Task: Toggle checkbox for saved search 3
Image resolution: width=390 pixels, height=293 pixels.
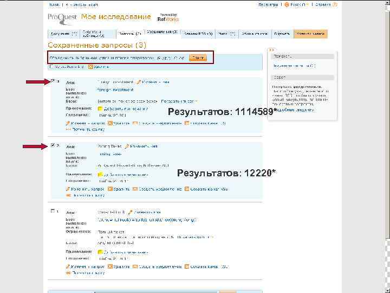Action: [x=53, y=81]
